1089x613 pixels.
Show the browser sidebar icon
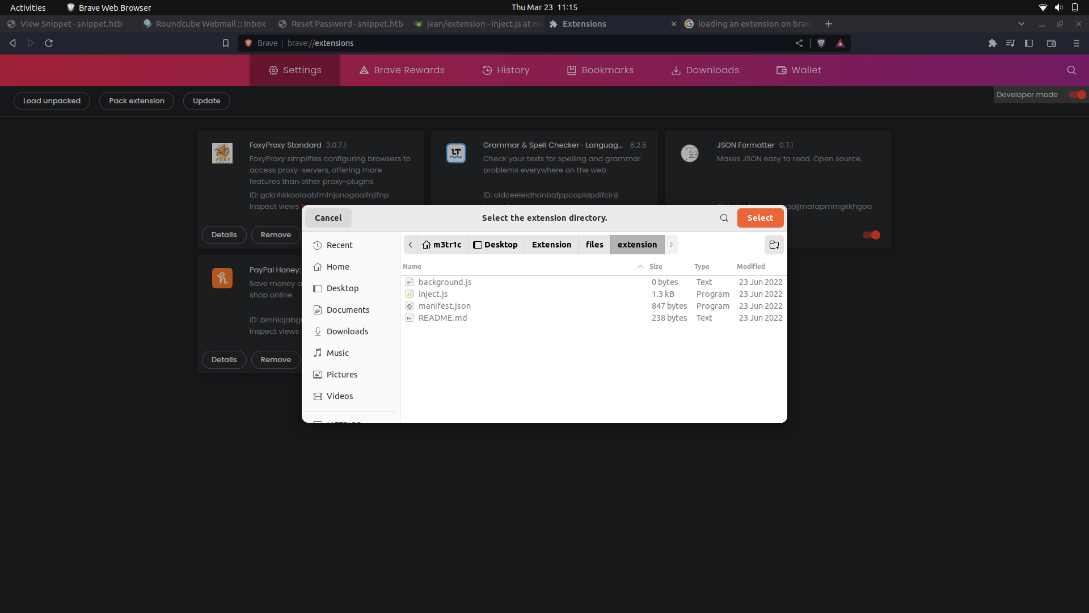pyautogui.click(x=1029, y=43)
